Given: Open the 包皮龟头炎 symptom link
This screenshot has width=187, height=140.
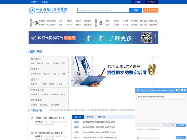Looking at the screenshot, I should pos(152,21).
